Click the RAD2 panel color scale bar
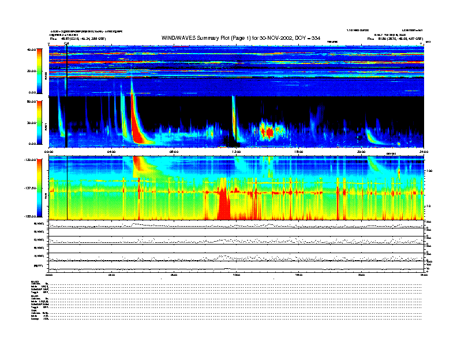The height and width of the screenshot is (353, 457). click(39, 71)
